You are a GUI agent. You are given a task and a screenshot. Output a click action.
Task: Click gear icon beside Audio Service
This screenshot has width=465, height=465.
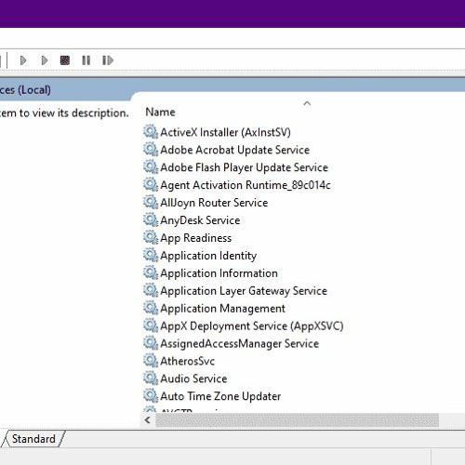(x=151, y=379)
